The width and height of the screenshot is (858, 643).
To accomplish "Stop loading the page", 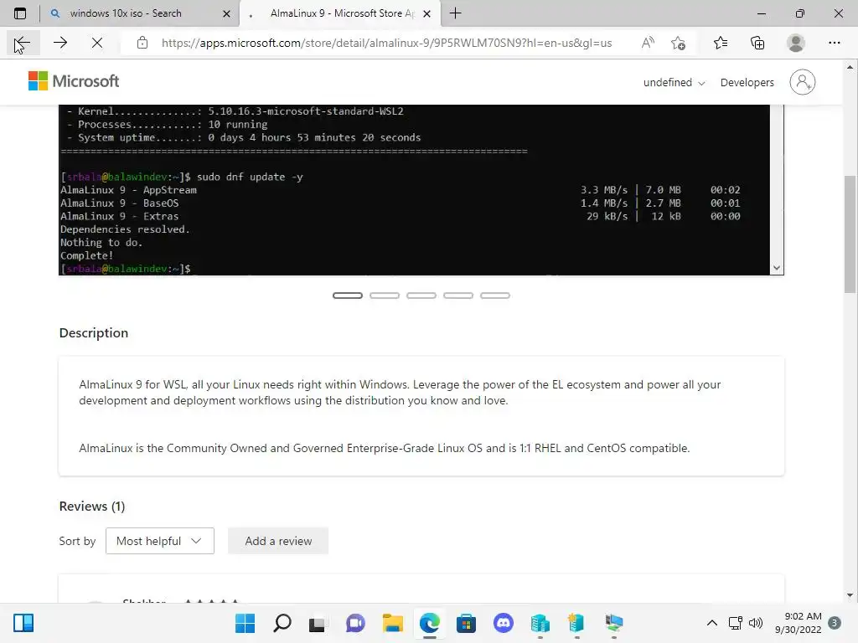I will [x=97, y=43].
